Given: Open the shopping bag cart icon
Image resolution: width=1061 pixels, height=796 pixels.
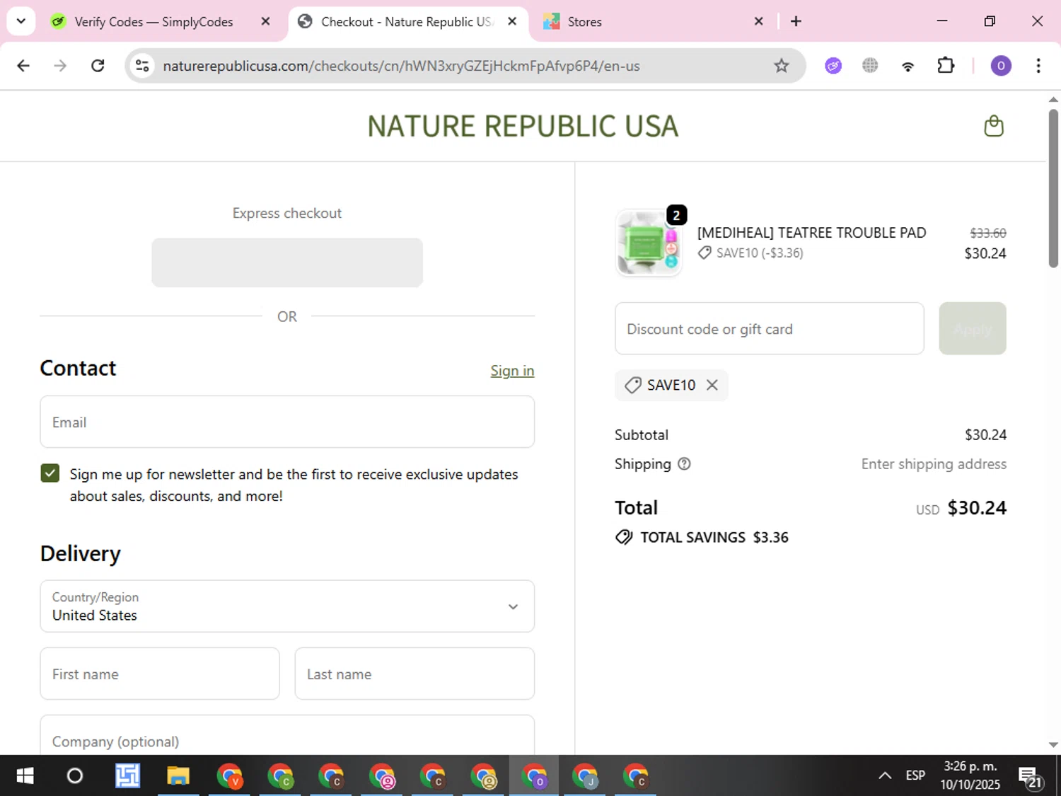Looking at the screenshot, I should click(994, 126).
